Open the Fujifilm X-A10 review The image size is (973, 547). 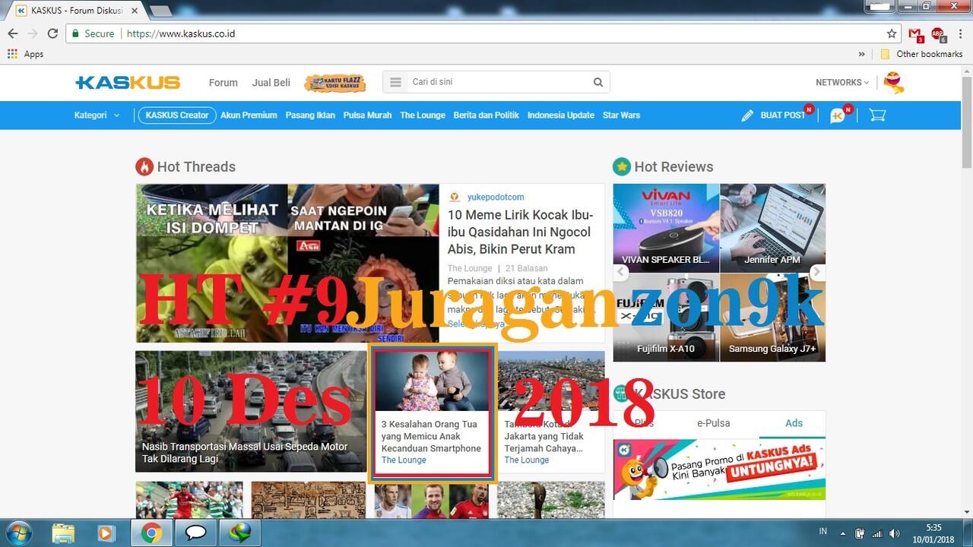tap(666, 318)
